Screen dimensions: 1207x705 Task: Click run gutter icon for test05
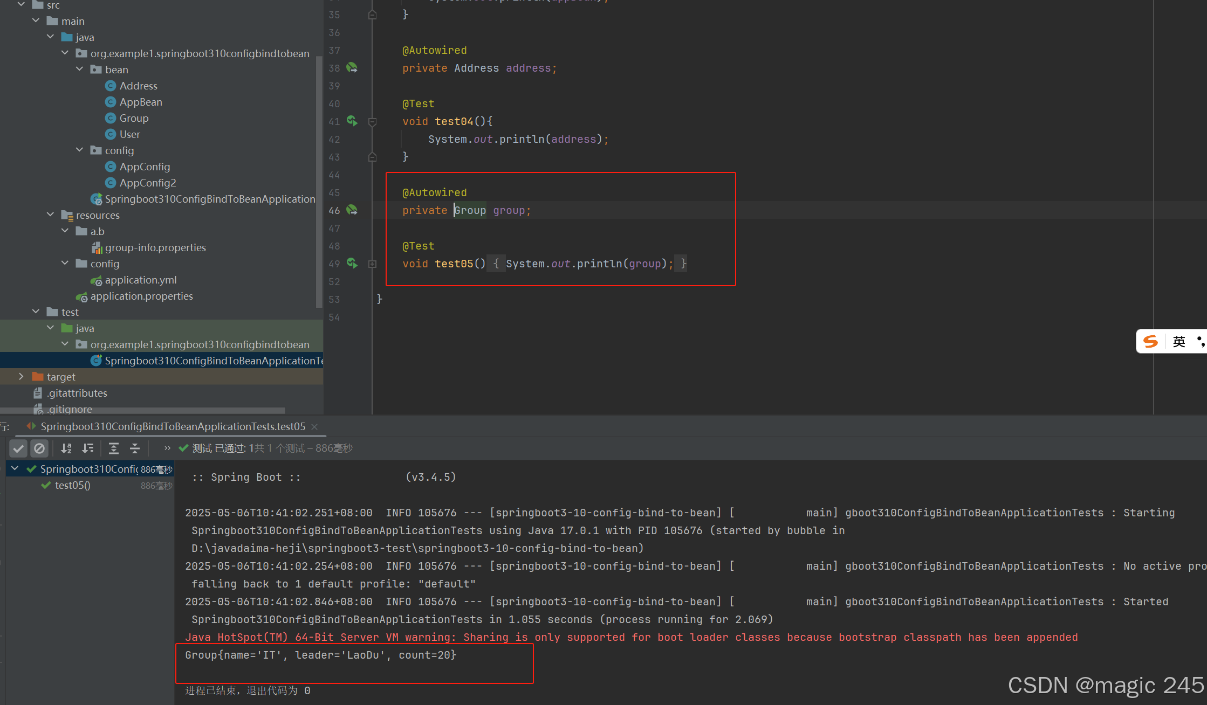pos(352,264)
